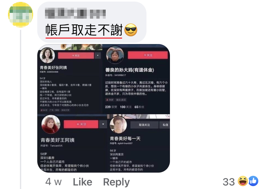266x189 pixels.
Task: Click +关注 button for 青春美好张阿姨
Action: (76, 56)
